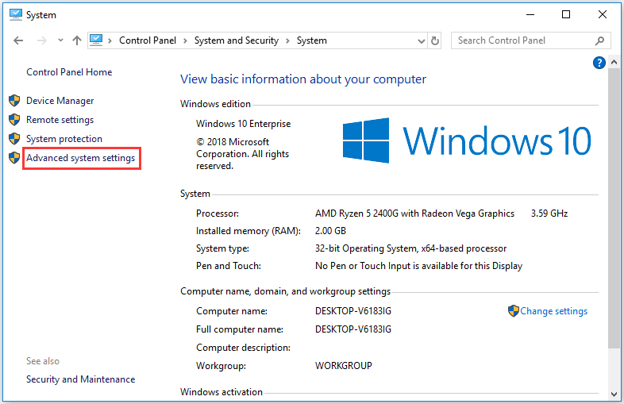Click the forward navigation arrow
The image size is (624, 404).
click(42, 40)
